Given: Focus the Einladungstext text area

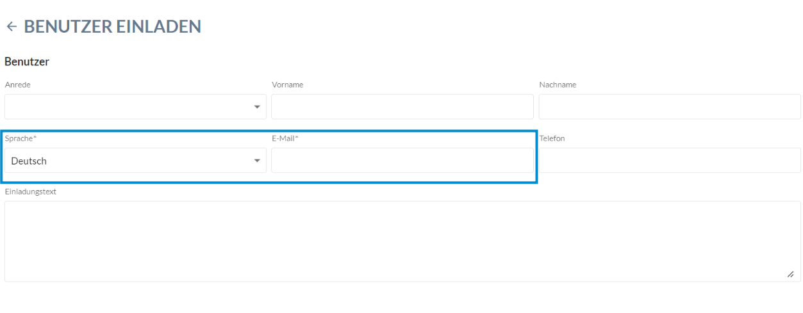Looking at the screenshot, I should click(402, 241).
